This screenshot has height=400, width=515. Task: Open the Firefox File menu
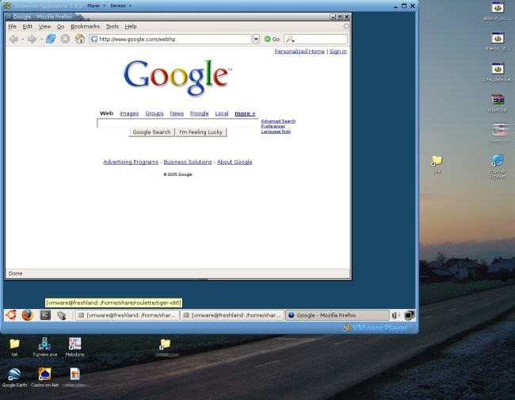coord(12,26)
